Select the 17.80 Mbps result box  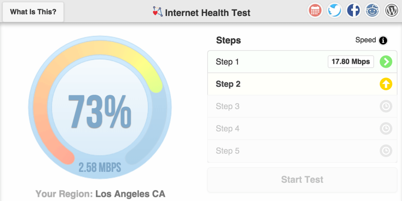click(x=350, y=62)
